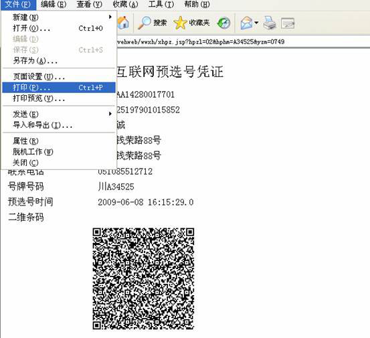Open the 文件(F) menu

[18, 4]
